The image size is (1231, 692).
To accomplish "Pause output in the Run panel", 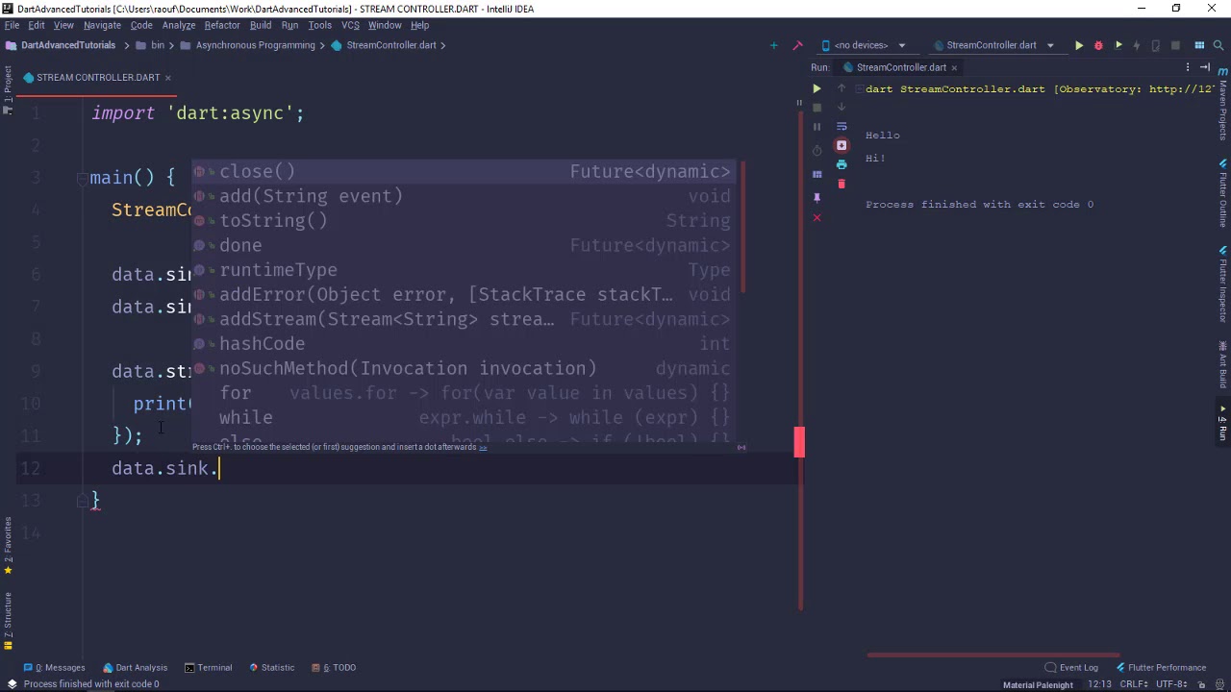I will point(816,127).
